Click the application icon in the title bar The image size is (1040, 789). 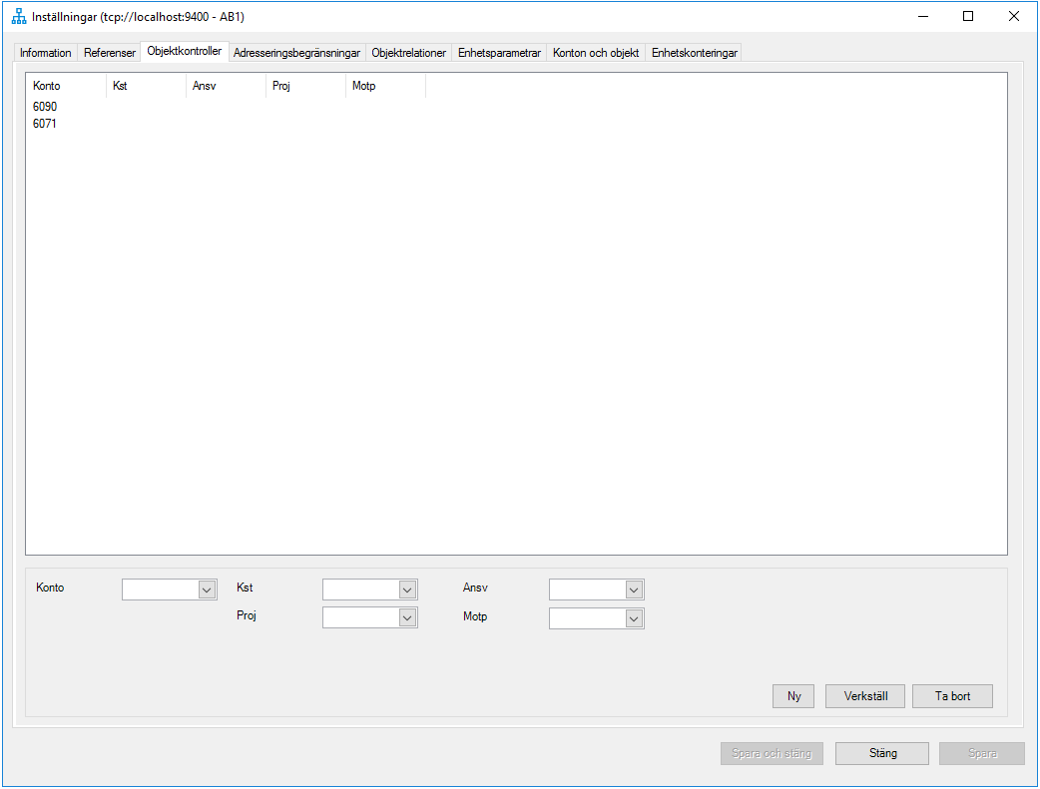coord(17,16)
